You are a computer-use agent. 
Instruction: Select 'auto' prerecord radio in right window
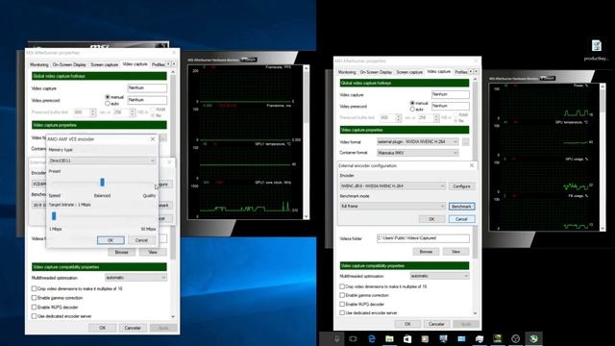pos(412,109)
